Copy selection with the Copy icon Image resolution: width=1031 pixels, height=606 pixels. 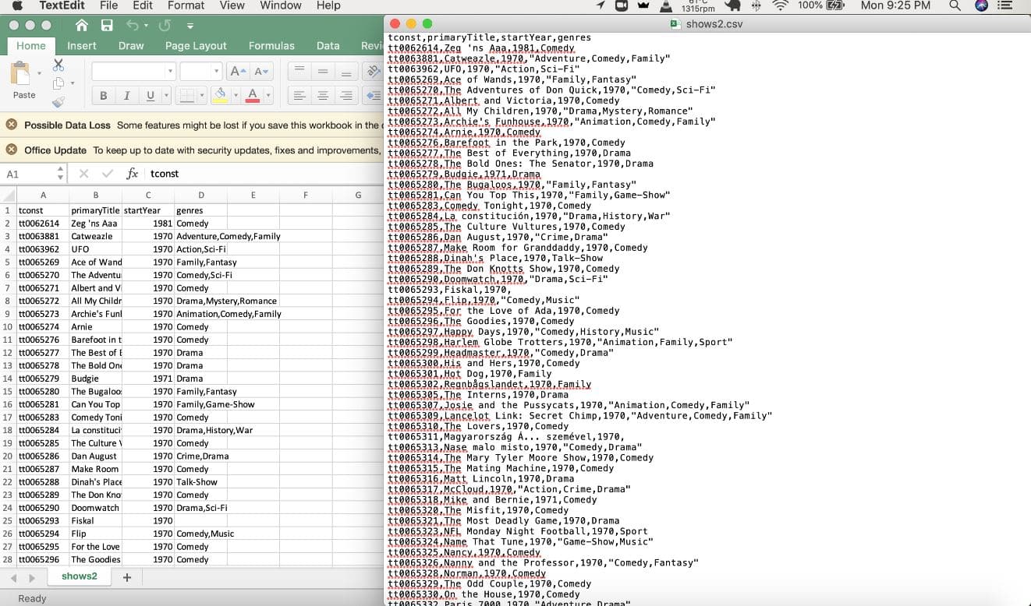(58, 83)
